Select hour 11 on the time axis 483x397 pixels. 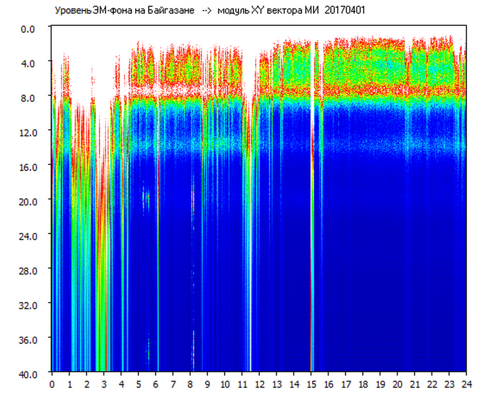click(242, 384)
